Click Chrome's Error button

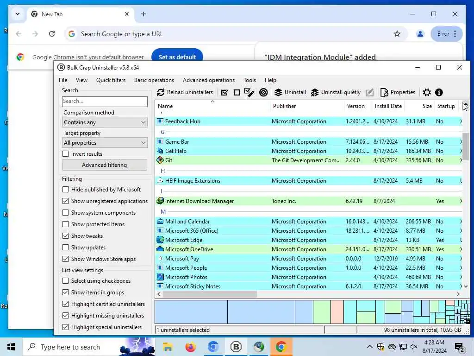[x=447, y=34]
